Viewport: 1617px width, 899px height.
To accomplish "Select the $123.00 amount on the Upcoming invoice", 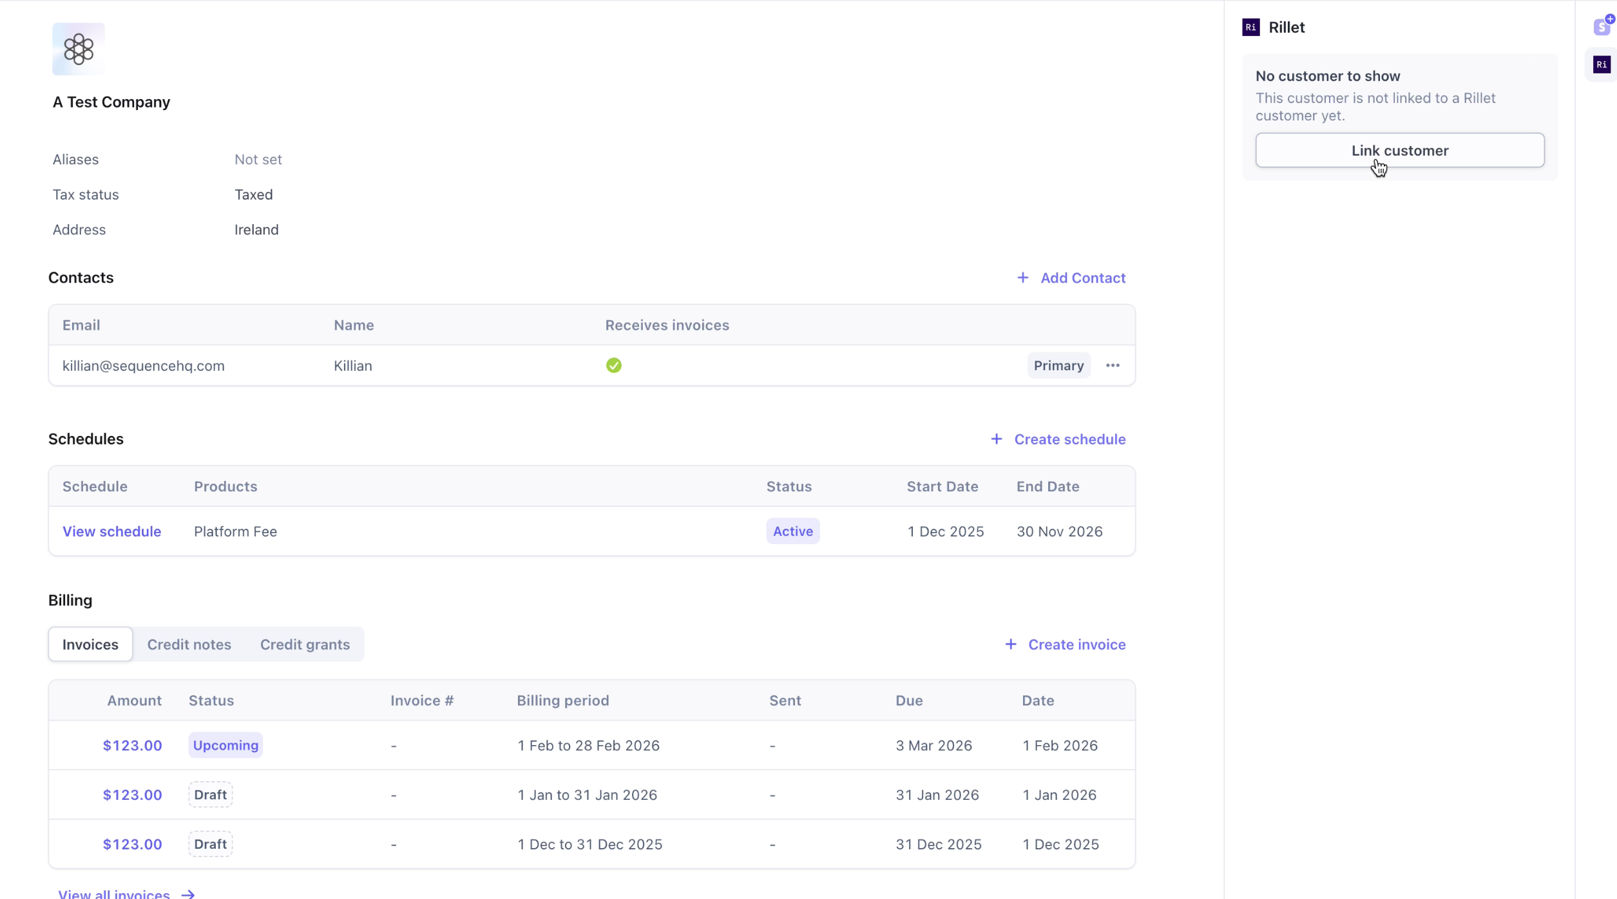I will (132, 745).
